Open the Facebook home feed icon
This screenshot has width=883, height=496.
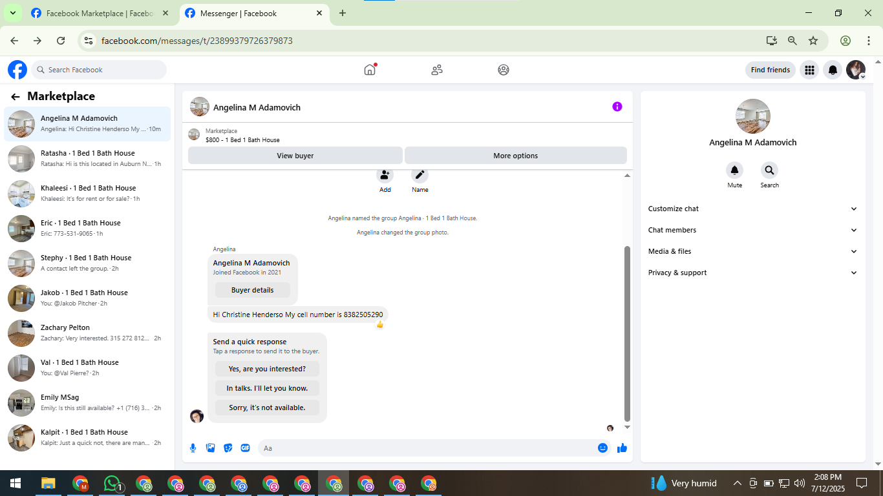click(370, 70)
